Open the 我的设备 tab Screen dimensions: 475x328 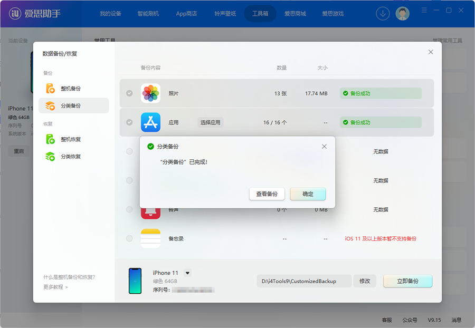click(111, 14)
